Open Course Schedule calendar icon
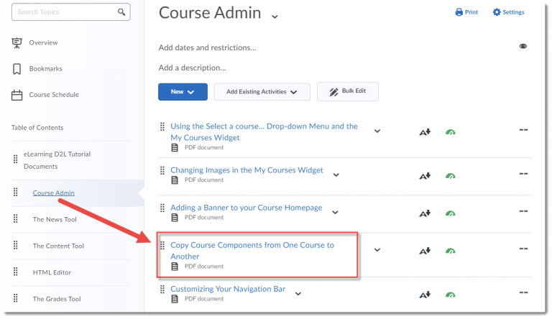This screenshot has width=552, height=319. coord(17,95)
